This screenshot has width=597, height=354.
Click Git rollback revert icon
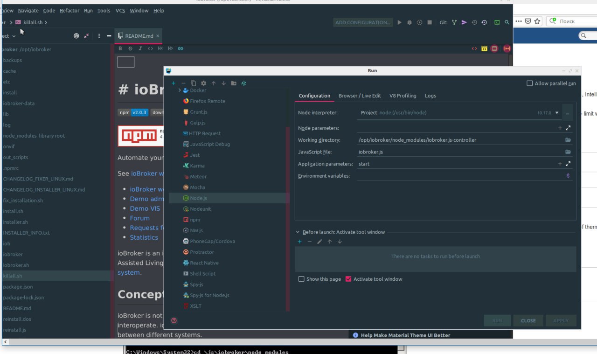tap(484, 22)
